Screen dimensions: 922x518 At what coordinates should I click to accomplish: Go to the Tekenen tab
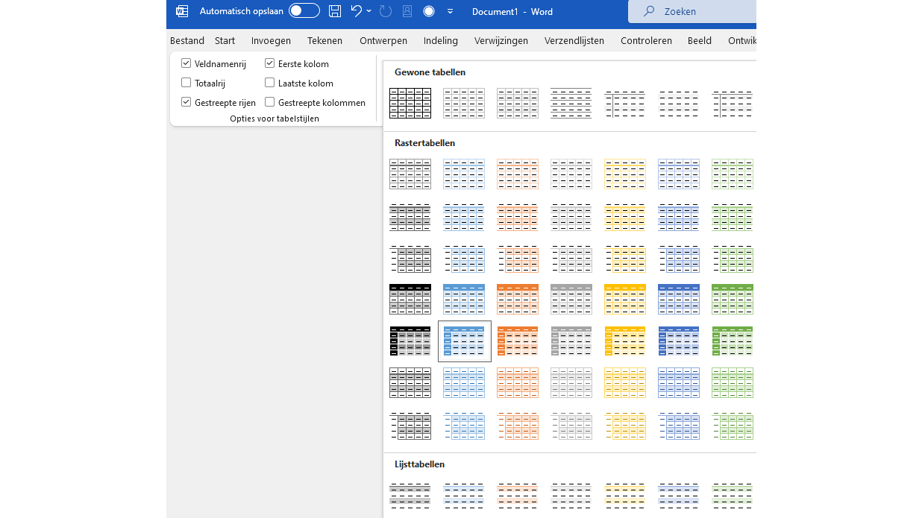pos(324,41)
